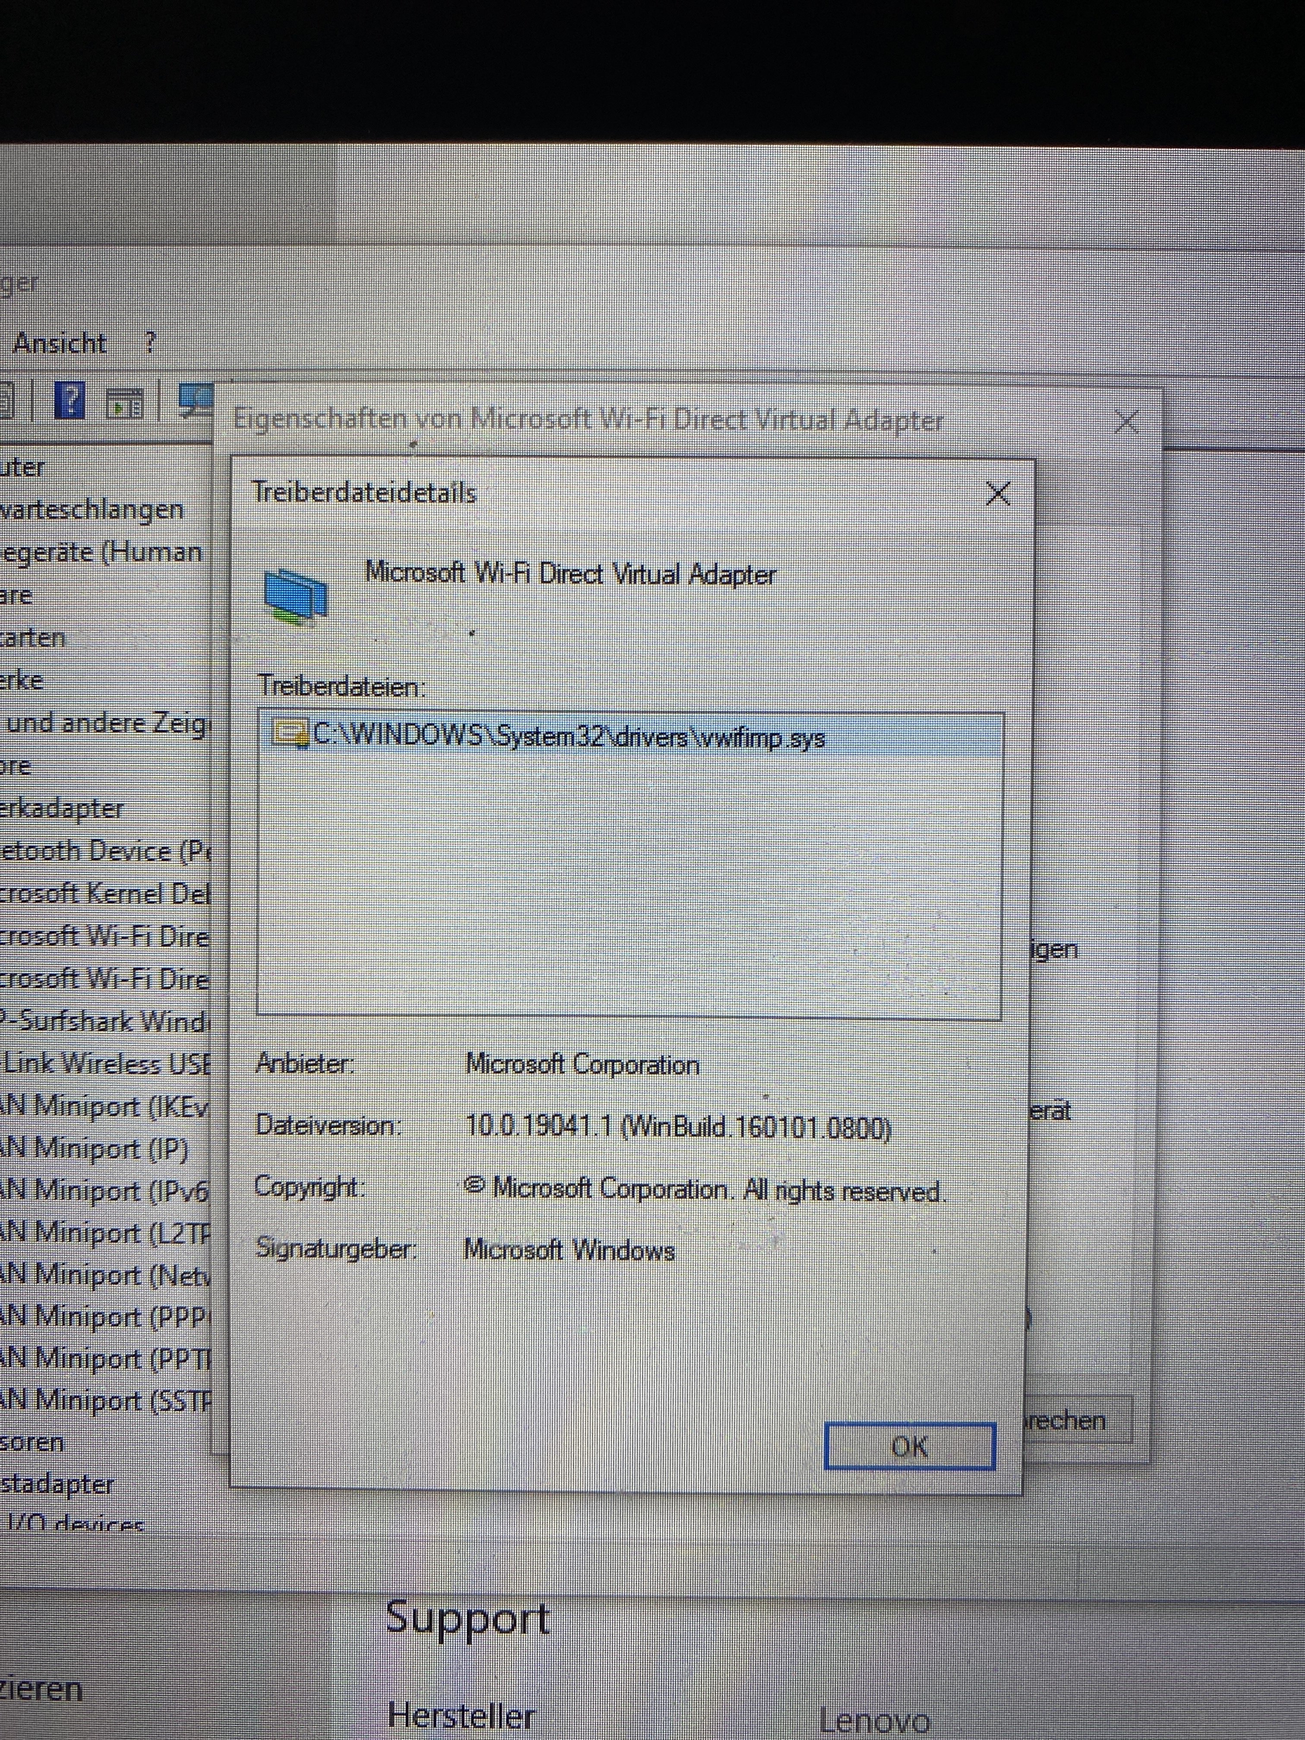
Task: Click the Dateiversion: label
Action: pos(328,1125)
